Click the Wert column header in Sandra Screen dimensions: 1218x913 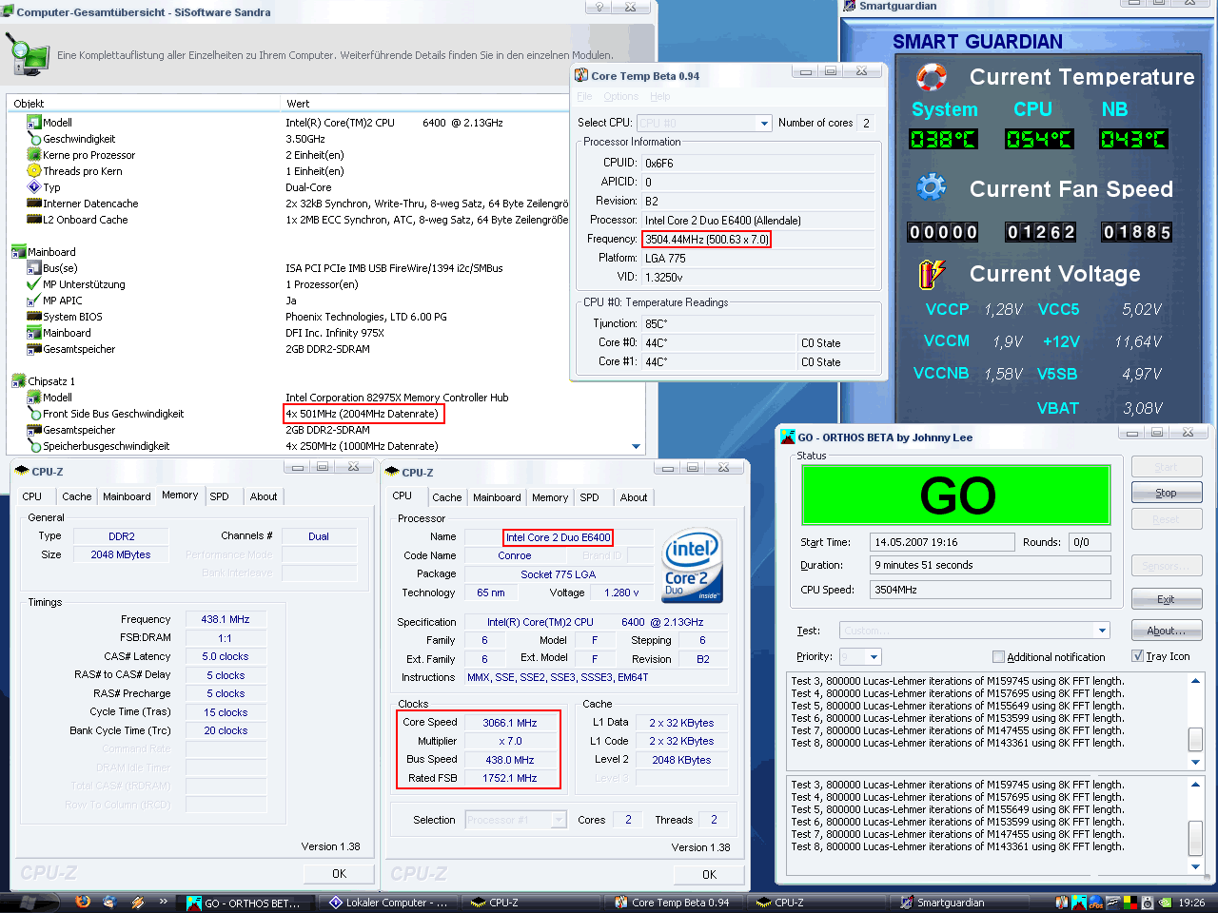click(x=464, y=104)
